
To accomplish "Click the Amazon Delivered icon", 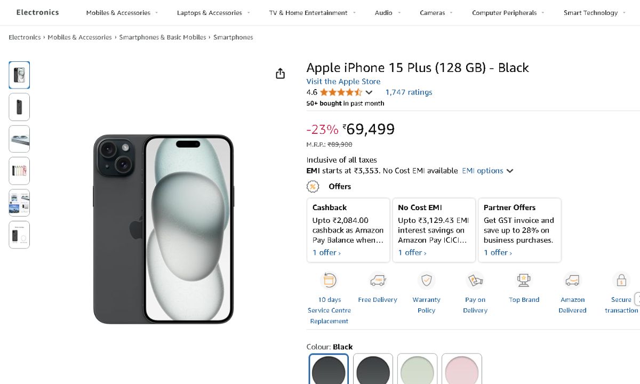I will pyautogui.click(x=572, y=281).
